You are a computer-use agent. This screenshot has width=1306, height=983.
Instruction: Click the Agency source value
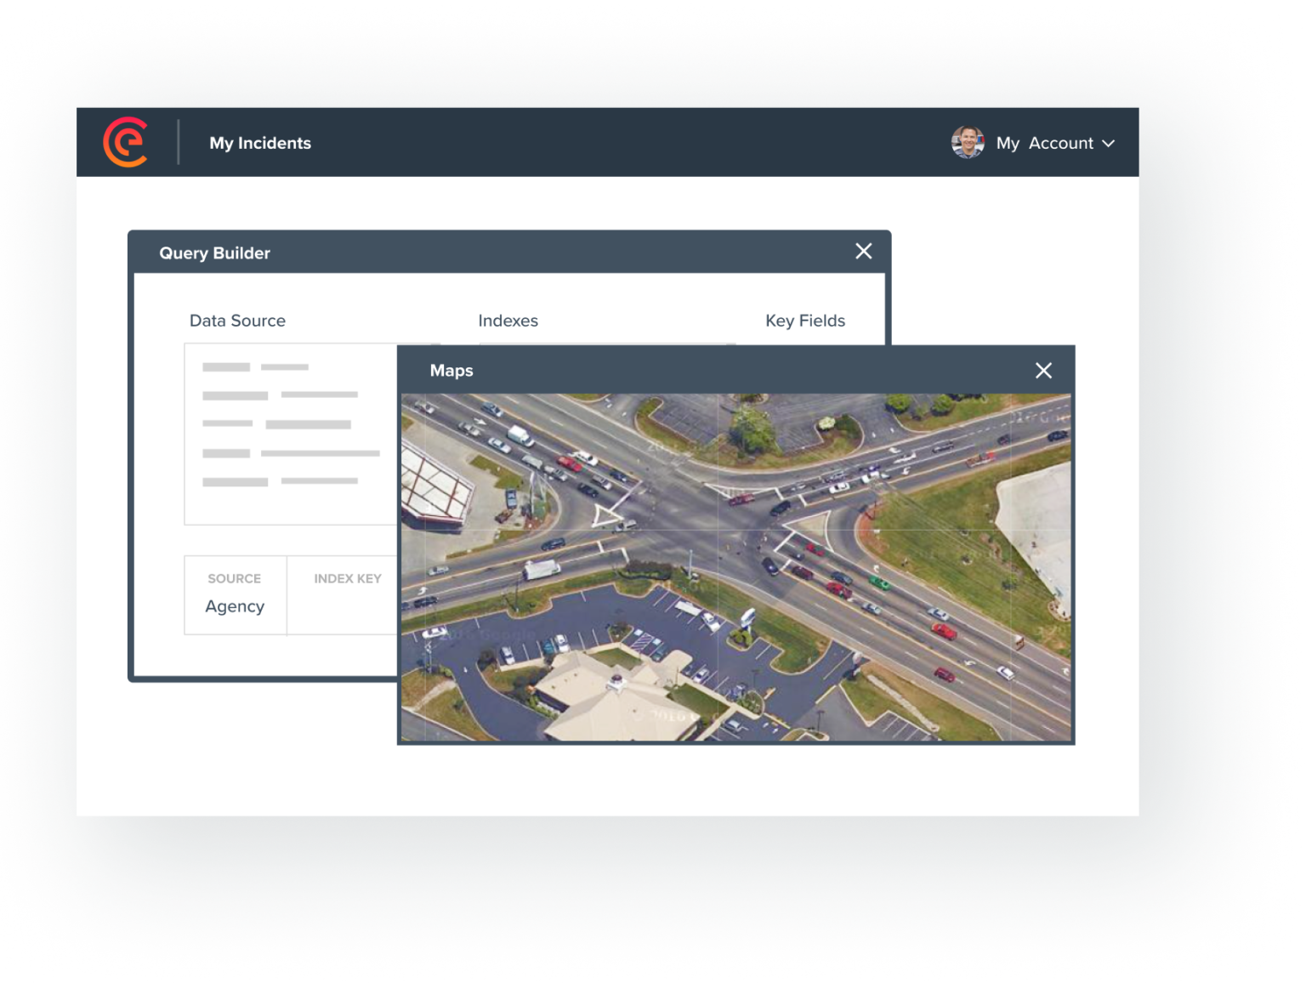tap(235, 606)
